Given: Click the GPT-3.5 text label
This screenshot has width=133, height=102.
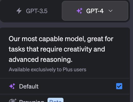Looking at the screenshot, I should (x=37, y=11).
